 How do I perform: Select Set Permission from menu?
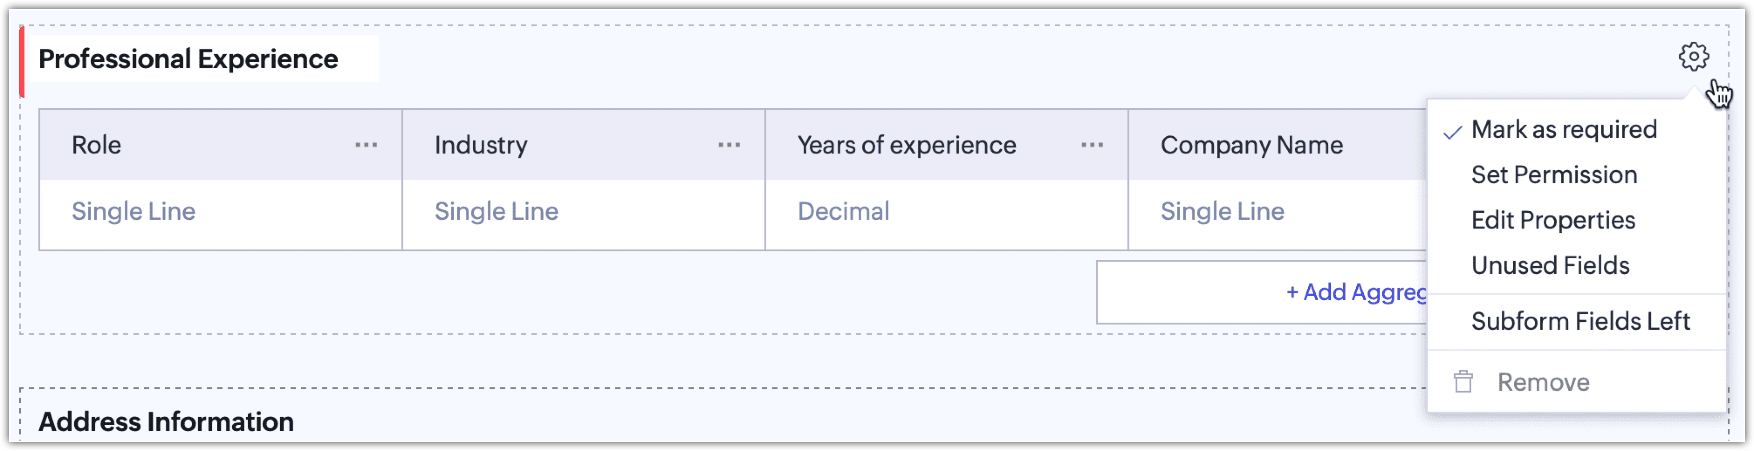pos(1554,175)
